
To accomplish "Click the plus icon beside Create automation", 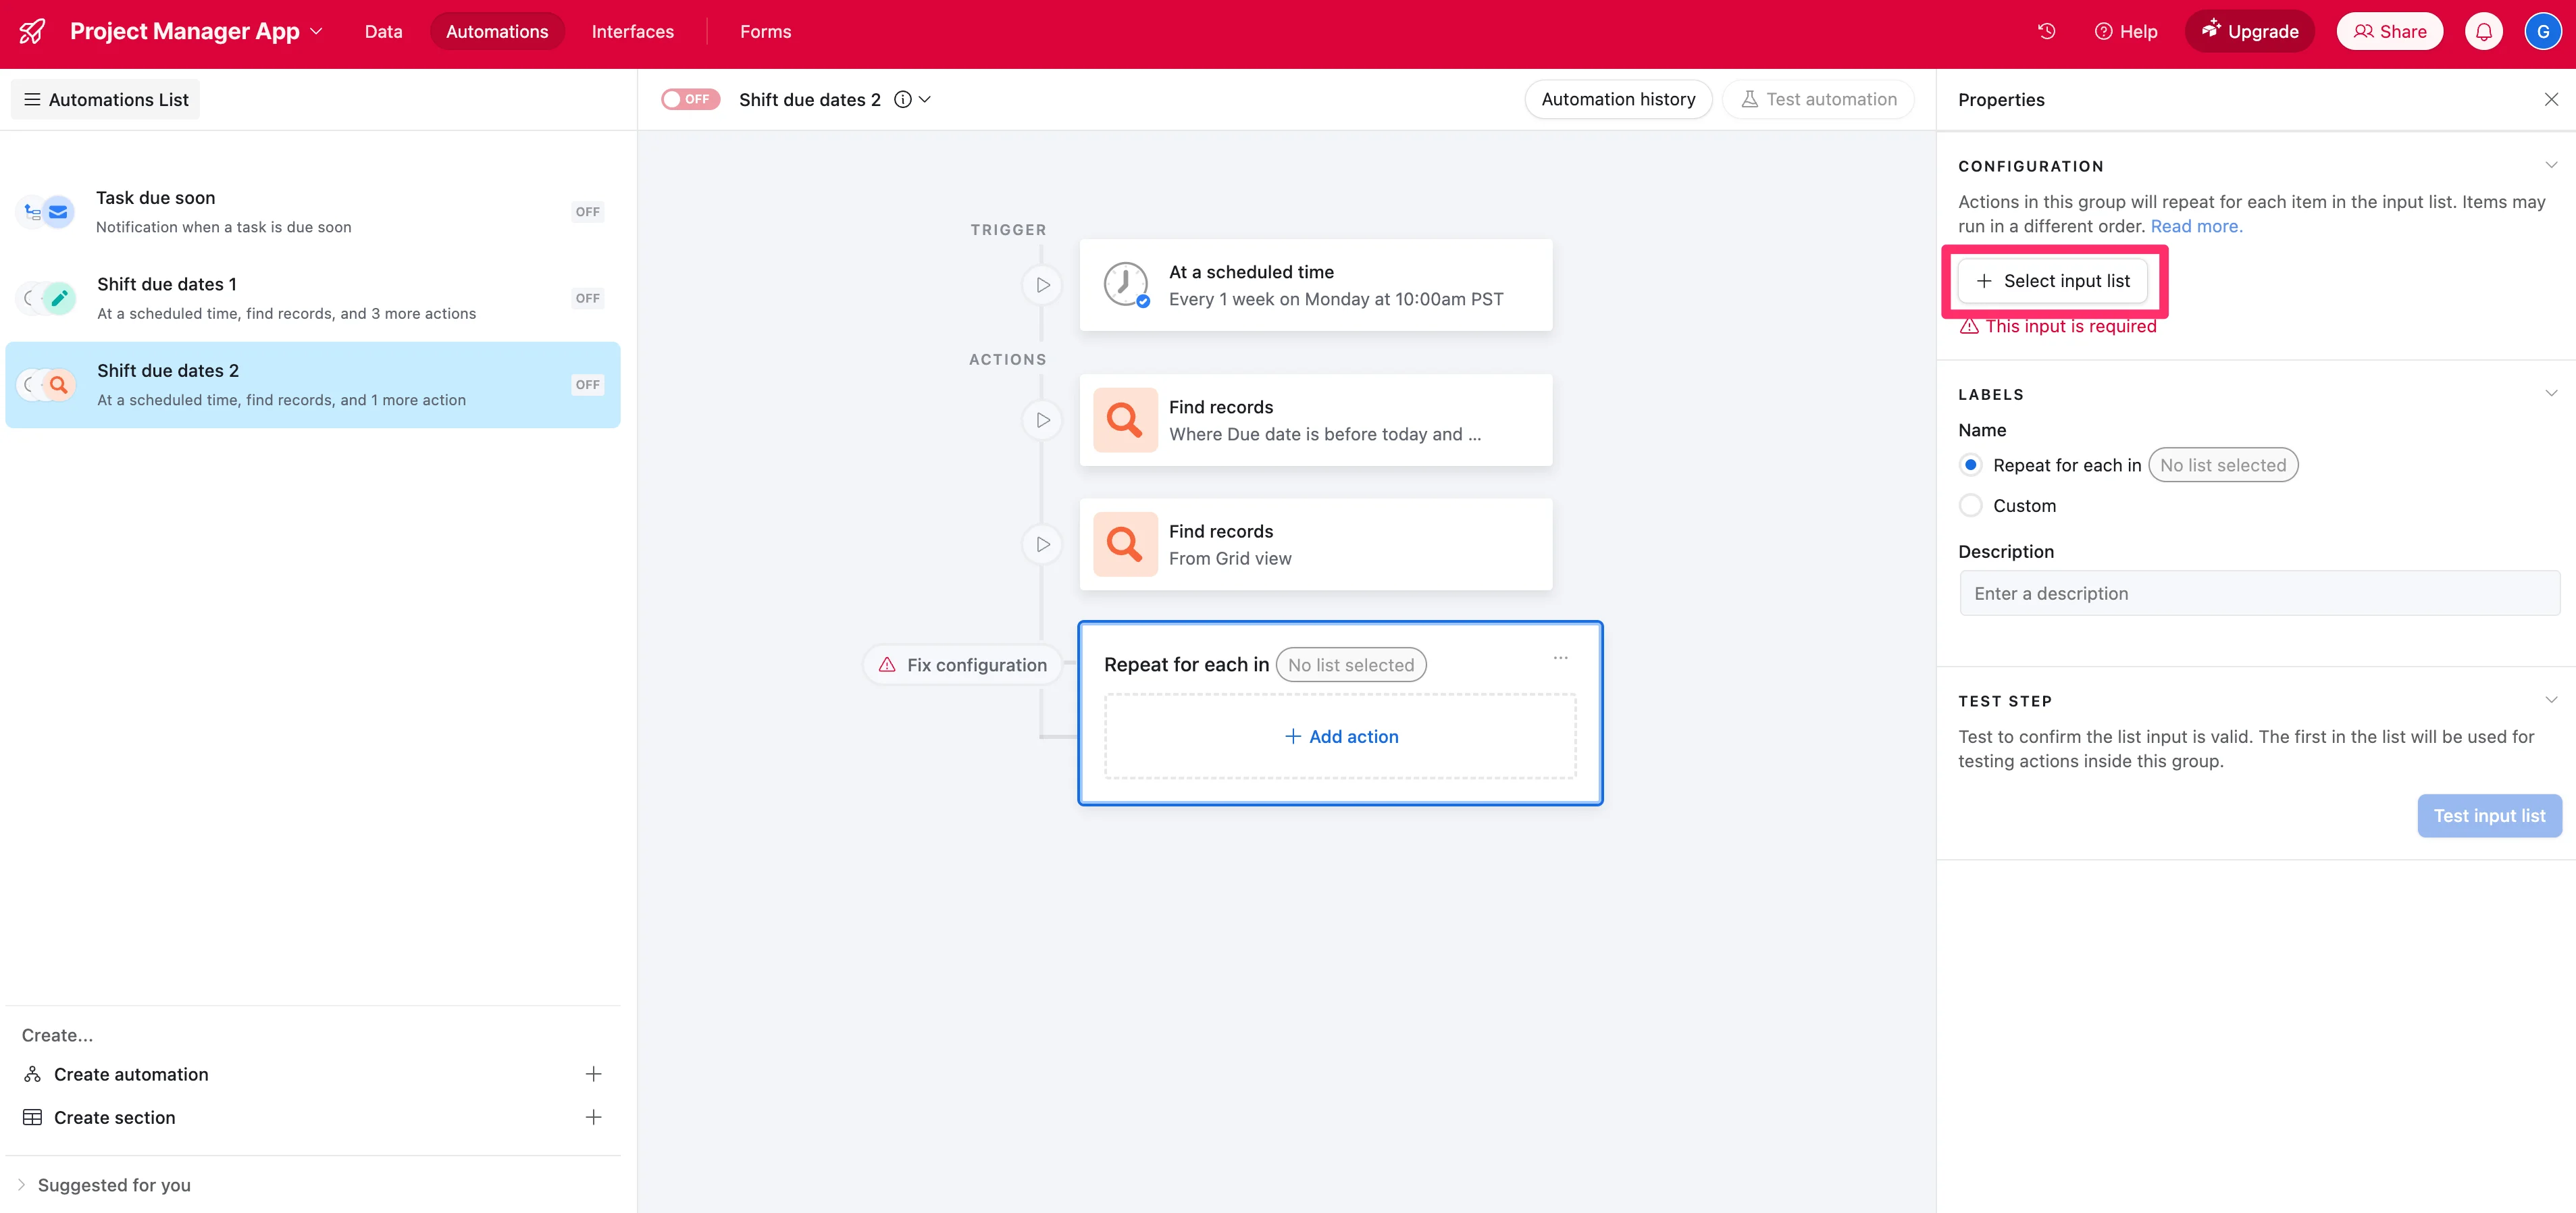I will point(593,1074).
